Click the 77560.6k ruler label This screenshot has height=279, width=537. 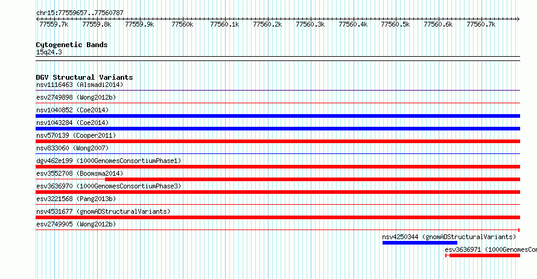click(439, 24)
